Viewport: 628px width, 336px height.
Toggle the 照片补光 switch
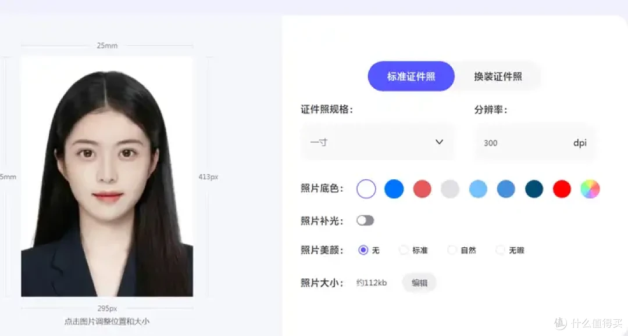coord(365,221)
